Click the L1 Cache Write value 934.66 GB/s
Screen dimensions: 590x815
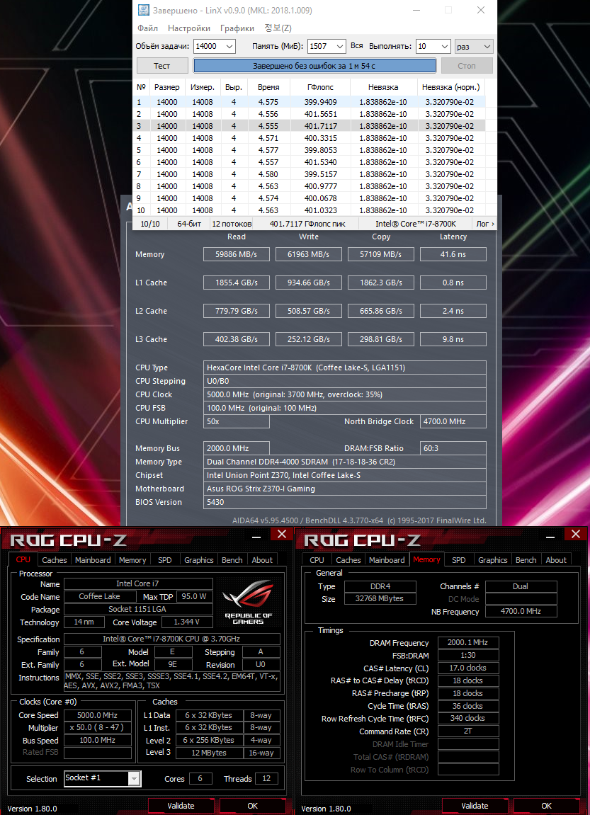pyautogui.click(x=309, y=283)
